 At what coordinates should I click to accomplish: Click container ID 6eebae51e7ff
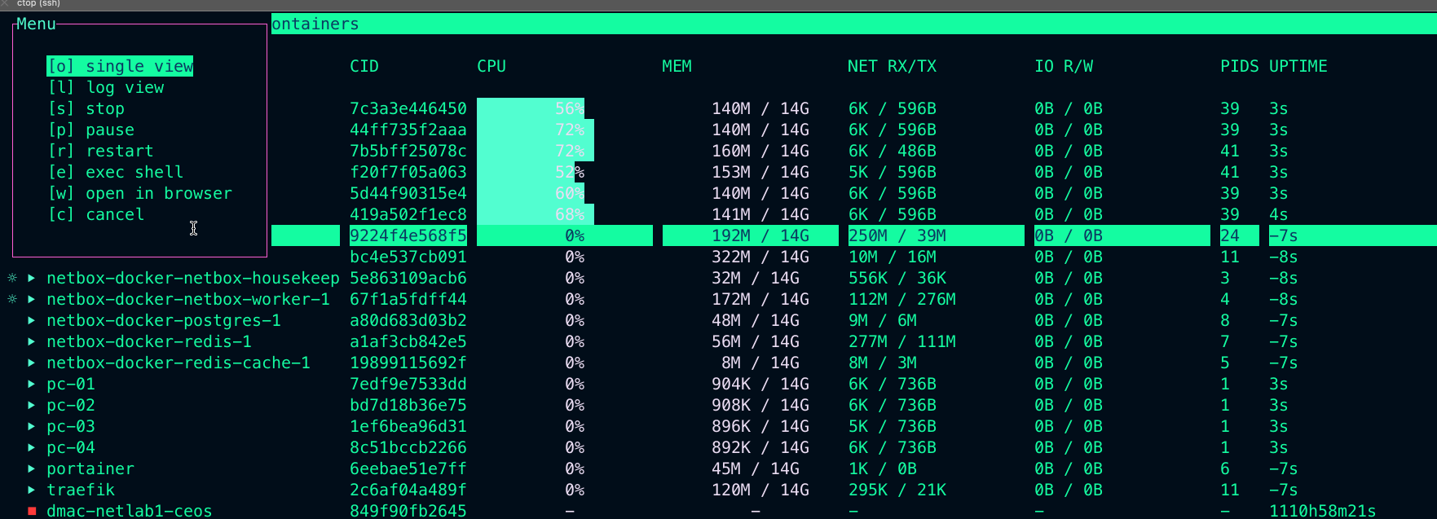(x=408, y=468)
